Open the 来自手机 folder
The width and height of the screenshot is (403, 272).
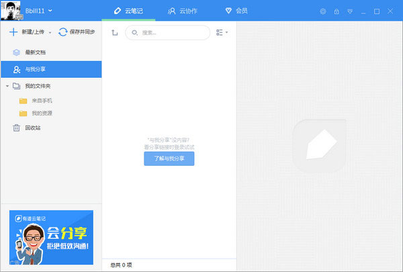pos(42,100)
